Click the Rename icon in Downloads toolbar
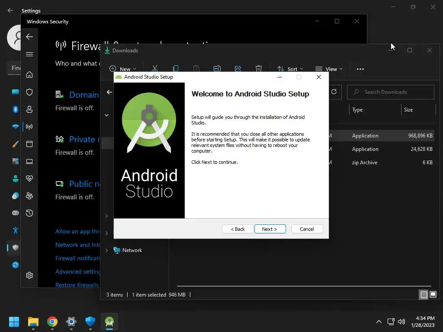This screenshot has width=443, height=332. (217, 69)
